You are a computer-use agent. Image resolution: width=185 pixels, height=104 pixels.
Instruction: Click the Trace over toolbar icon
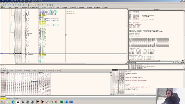21,5
